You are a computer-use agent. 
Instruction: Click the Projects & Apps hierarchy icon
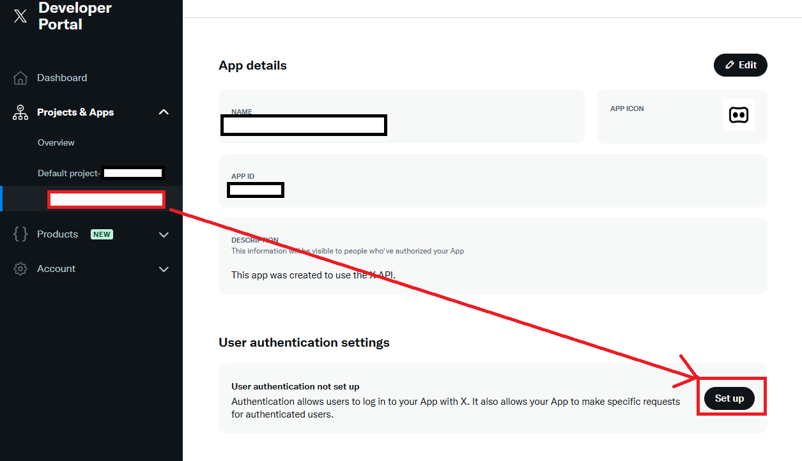coord(20,112)
